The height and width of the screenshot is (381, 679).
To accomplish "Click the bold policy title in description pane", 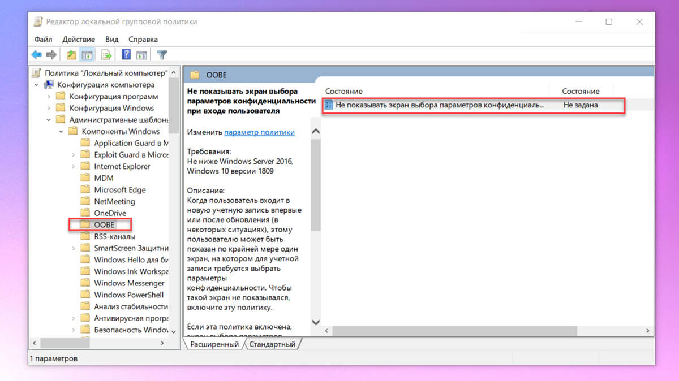I will [x=251, y=101].
